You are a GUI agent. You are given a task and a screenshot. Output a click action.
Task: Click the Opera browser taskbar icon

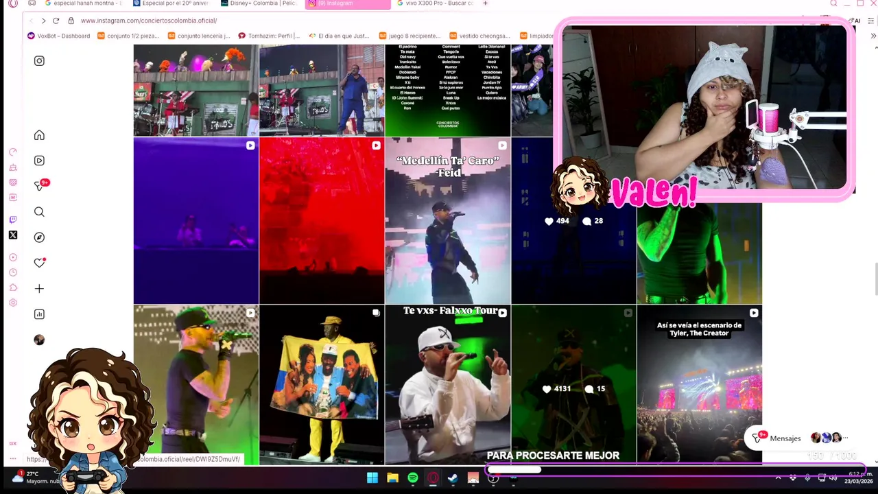click(433, 478)
